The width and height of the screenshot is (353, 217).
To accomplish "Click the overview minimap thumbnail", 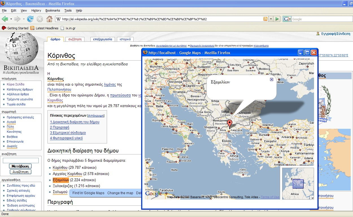I will tap(298, 183).
